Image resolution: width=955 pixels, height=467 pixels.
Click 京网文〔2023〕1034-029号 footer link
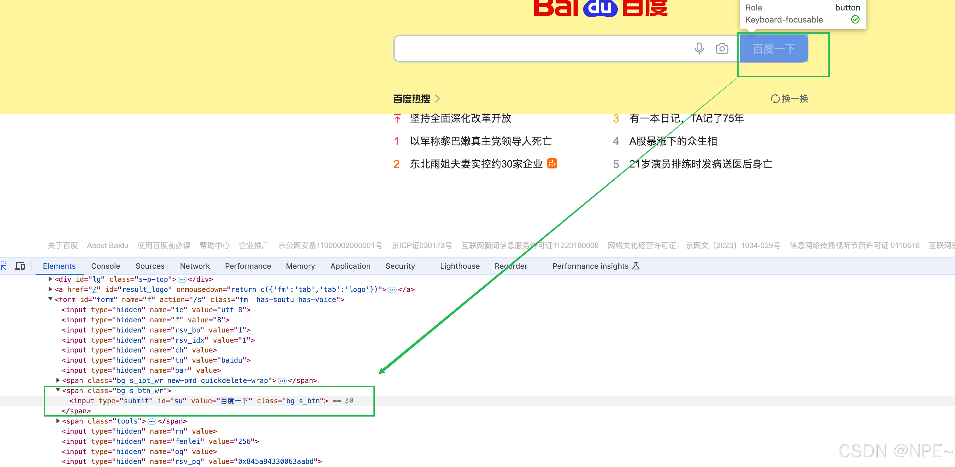[x=733, y=245]
